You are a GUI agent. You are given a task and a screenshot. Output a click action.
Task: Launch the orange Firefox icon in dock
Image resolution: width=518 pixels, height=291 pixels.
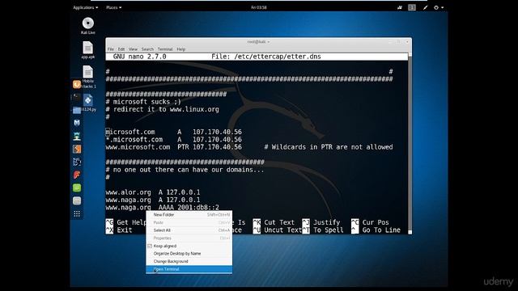(x=77, y=84)
